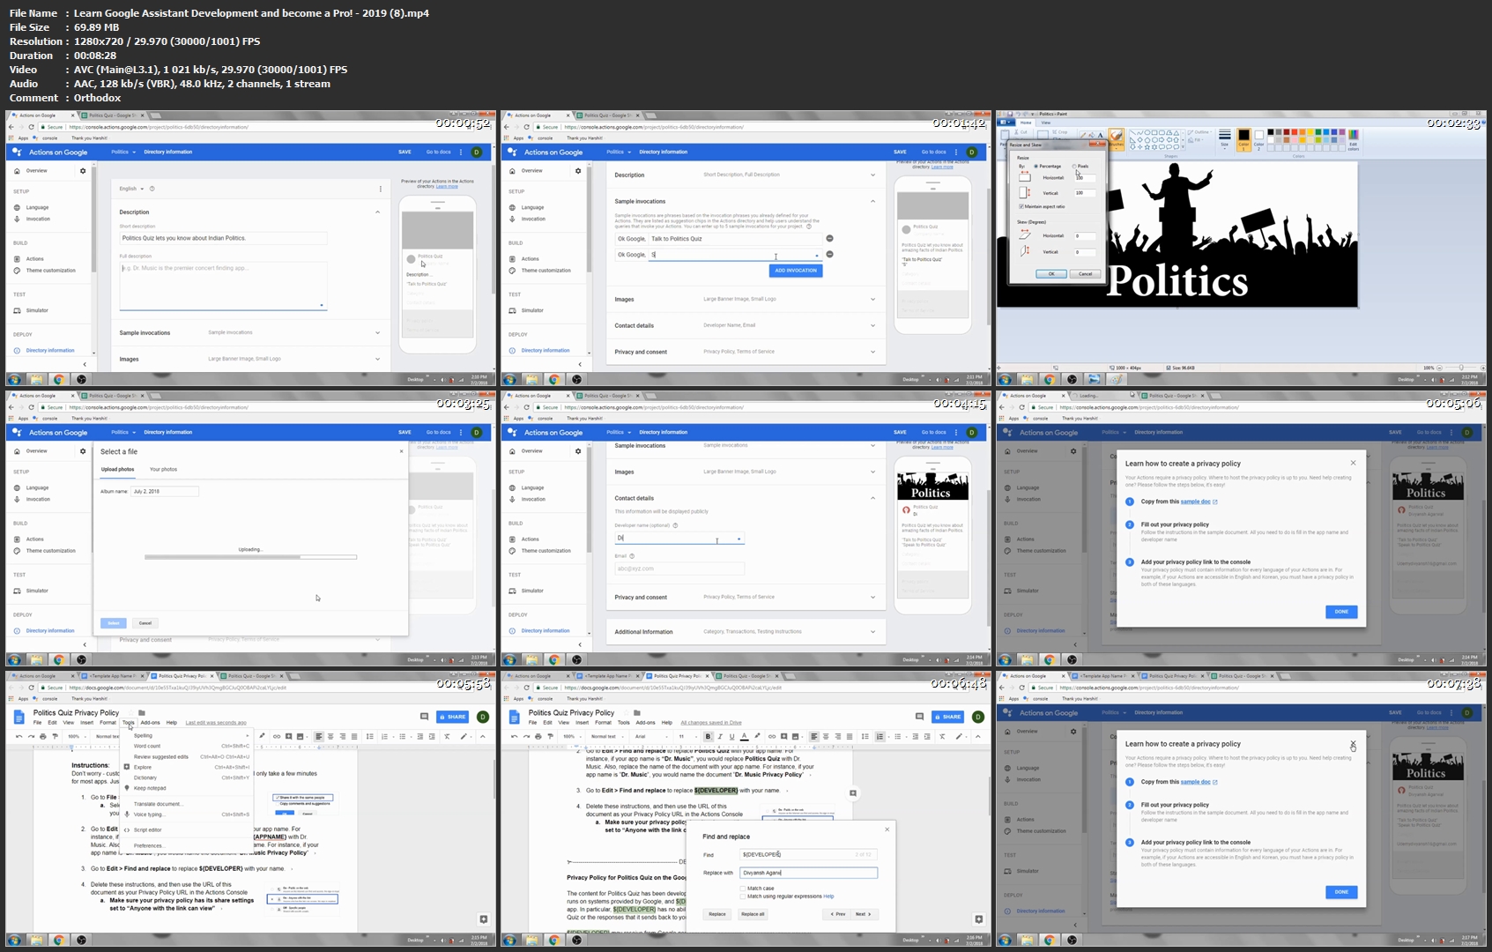Click Next in Find and replace dialog
1492x952 pixels.
(863, 914)
